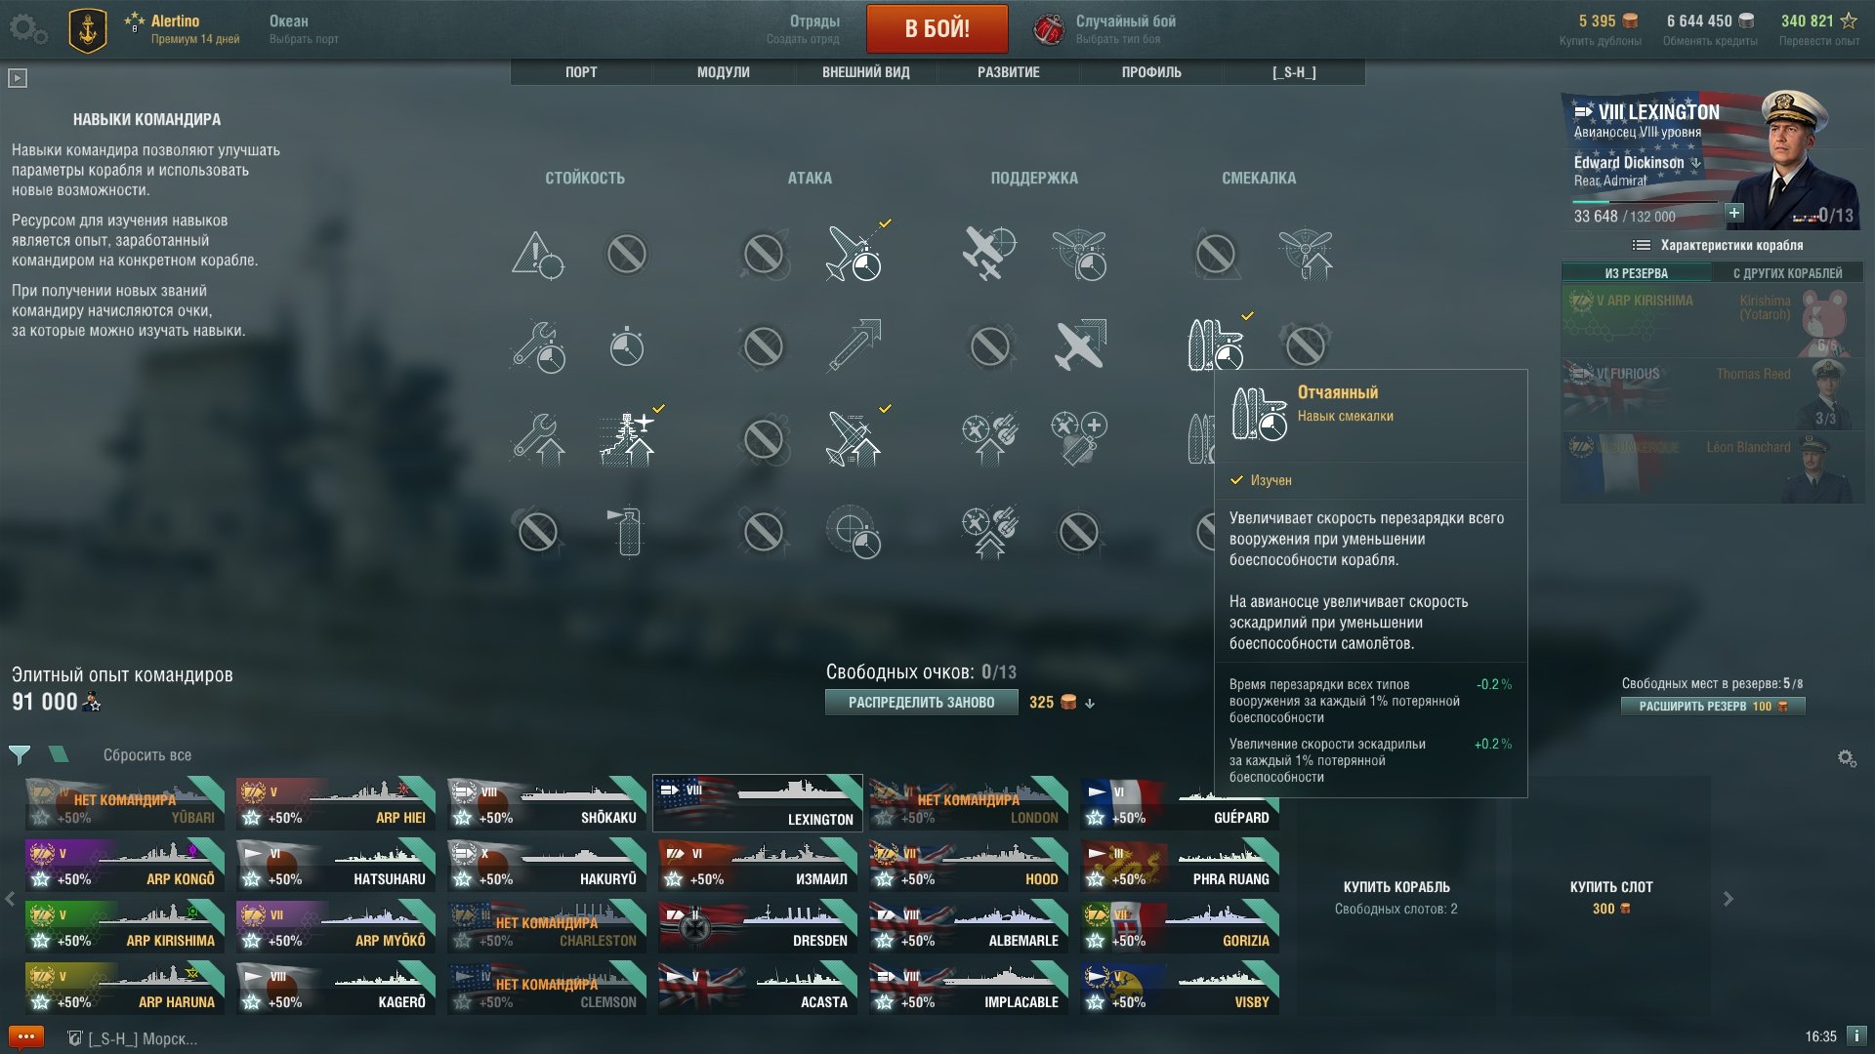Viewport: 1875px width, 1054px height.
Task: Open the settings gear in top-left corner
Action: [27, 28]
